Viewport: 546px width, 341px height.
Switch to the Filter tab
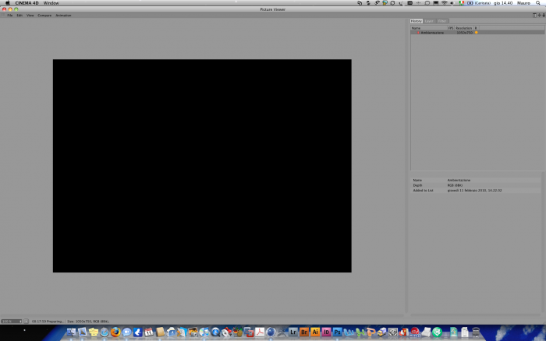(x=442, y=21)
